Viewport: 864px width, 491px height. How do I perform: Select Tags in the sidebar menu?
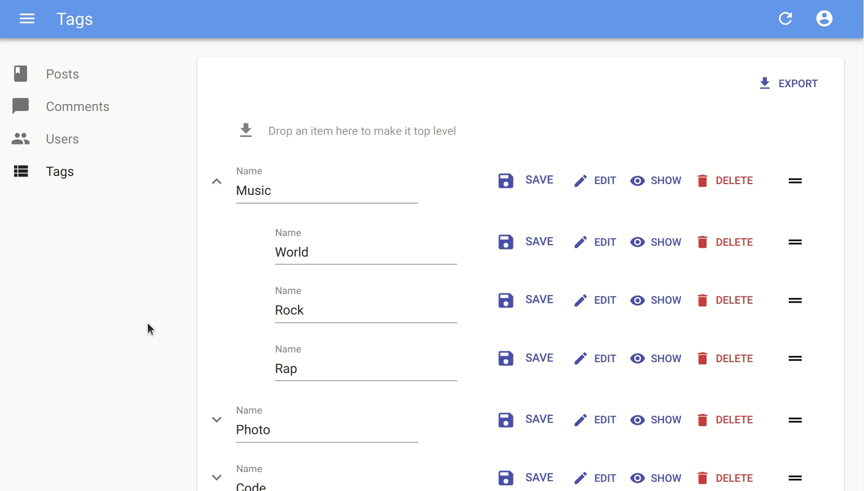pyautogui.click(x=60, y=172)
